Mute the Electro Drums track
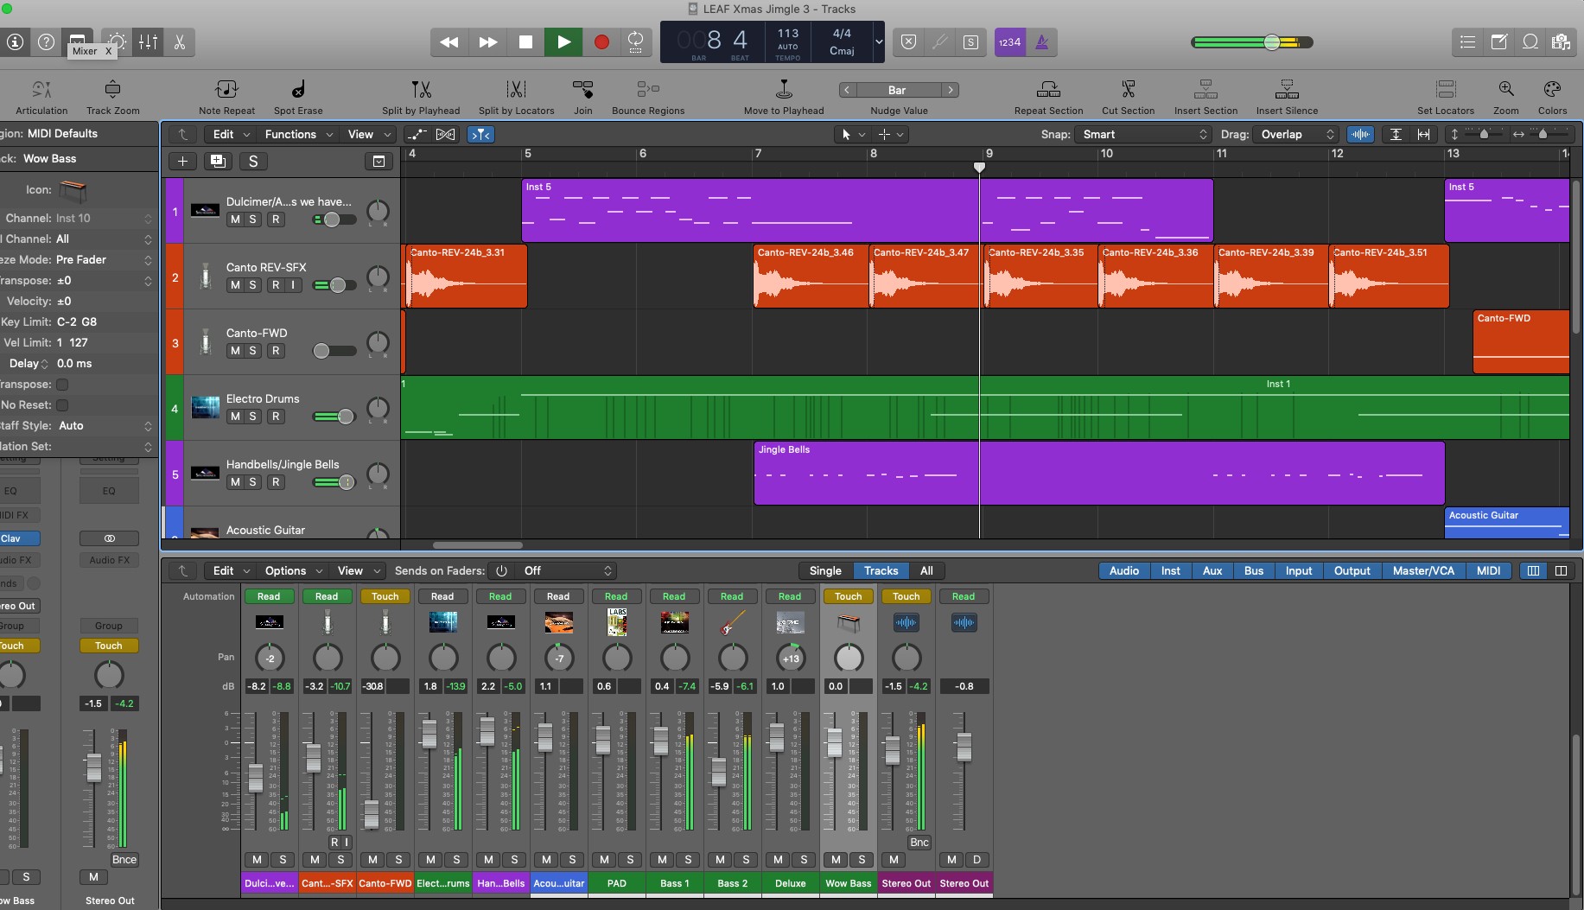The image size is (1584, 910). [x=235, y=417]
